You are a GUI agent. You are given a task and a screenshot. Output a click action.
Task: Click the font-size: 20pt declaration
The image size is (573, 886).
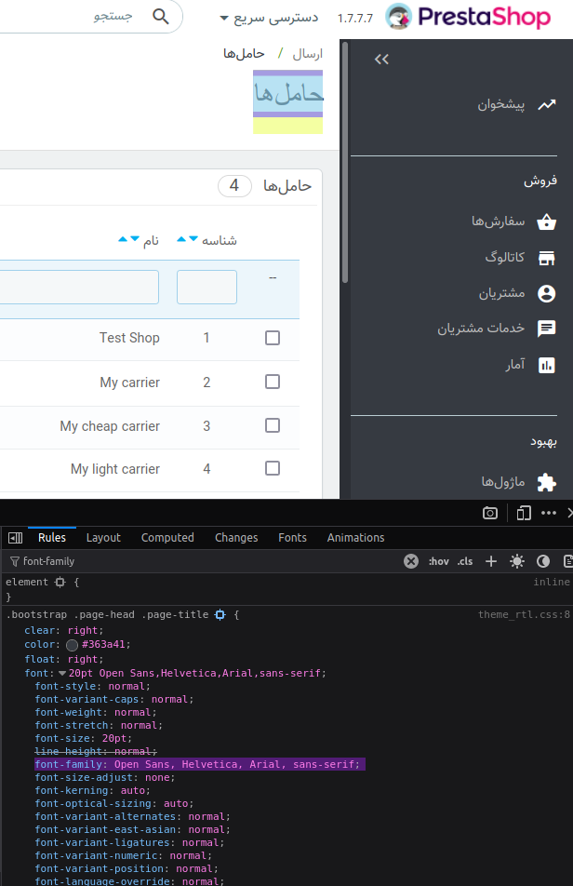click(x=84, y=739)
